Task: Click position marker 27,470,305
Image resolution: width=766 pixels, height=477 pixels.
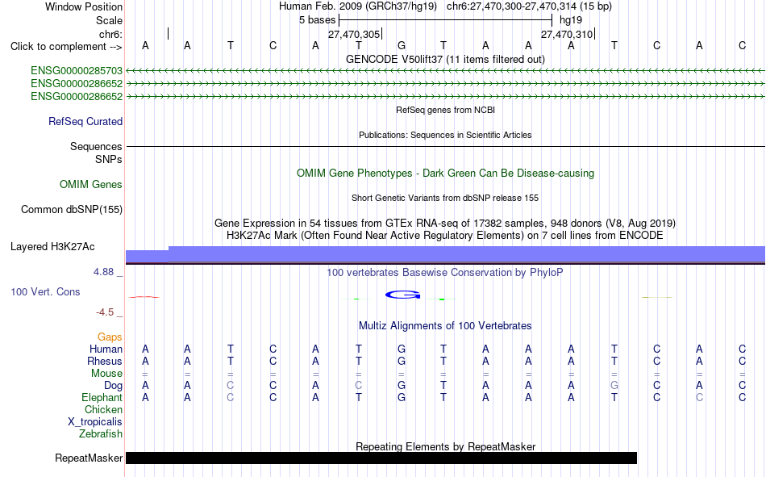Action: pos(354,34)
